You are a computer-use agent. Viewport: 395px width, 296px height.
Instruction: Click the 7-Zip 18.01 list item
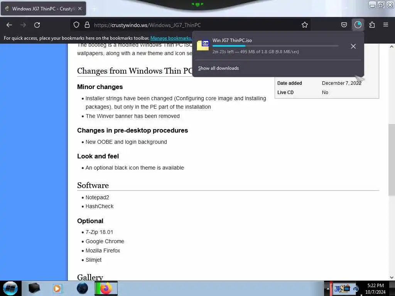(99, 232)
